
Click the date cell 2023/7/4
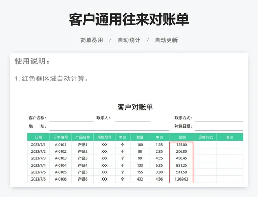tap(38, 165)
